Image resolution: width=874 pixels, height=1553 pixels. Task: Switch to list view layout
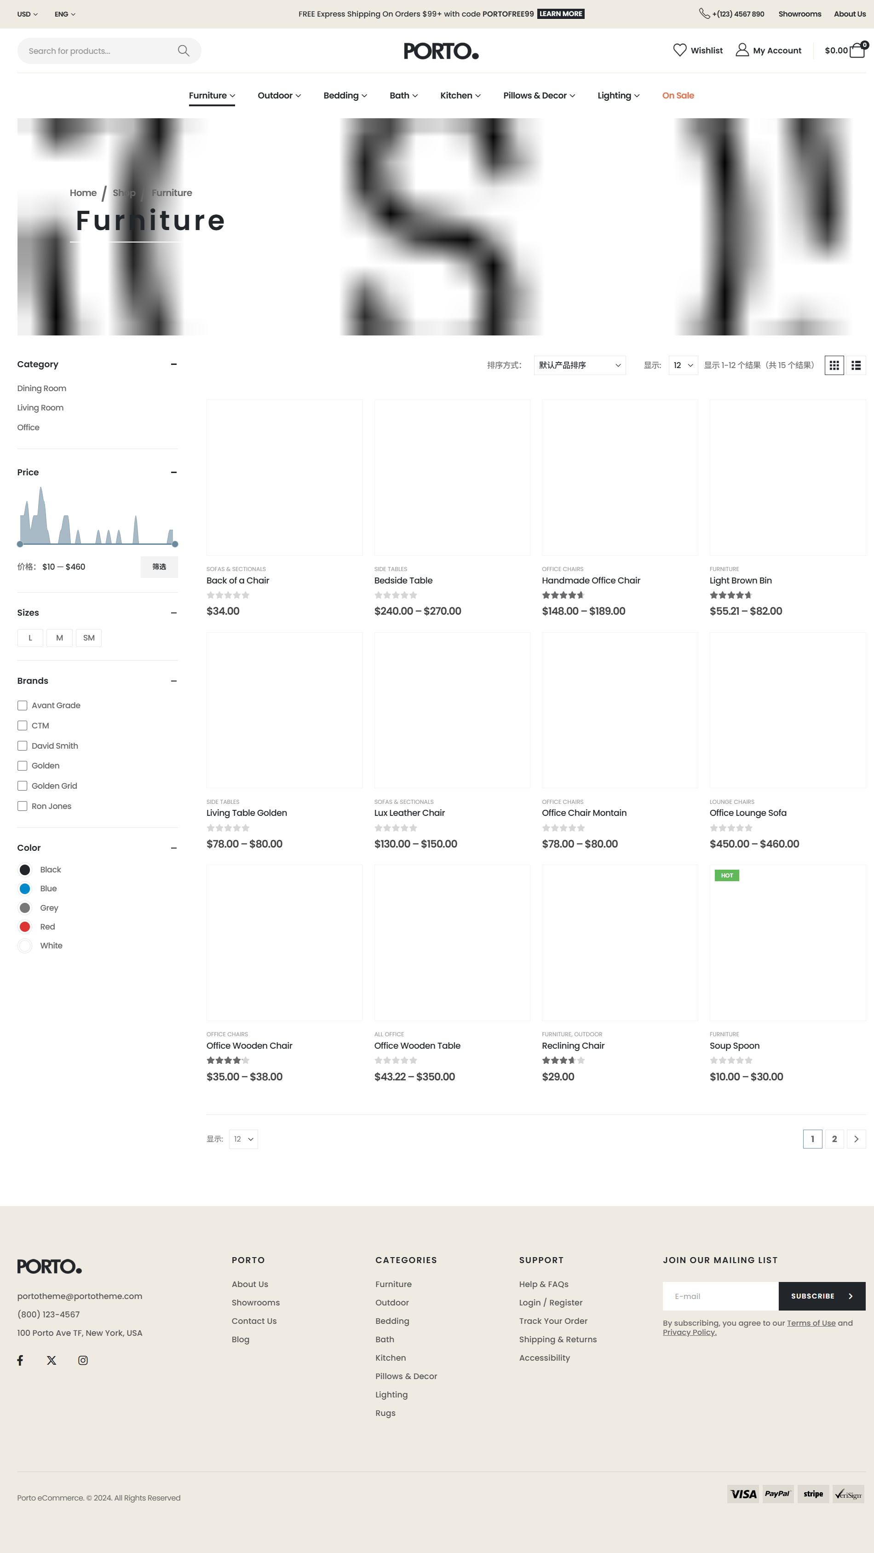click(x=855, y=365)
